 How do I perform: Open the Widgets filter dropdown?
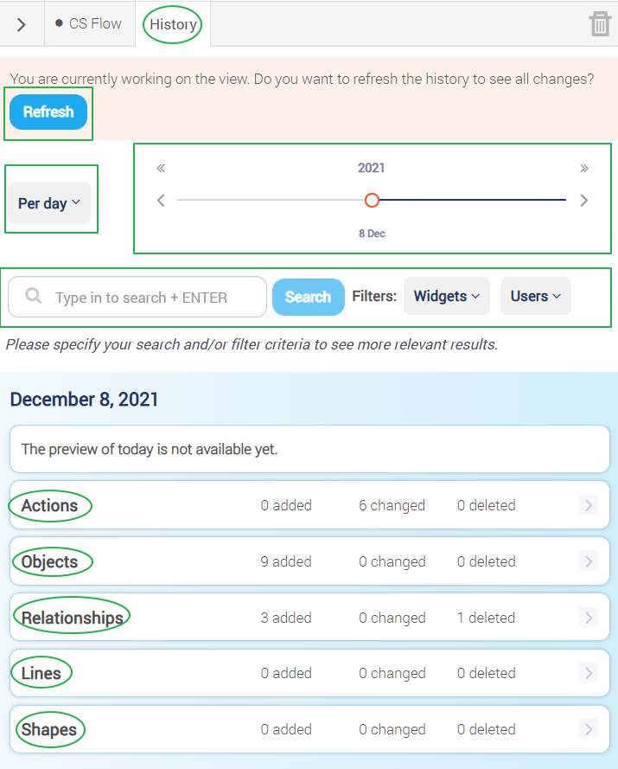pyautogui.click(x=447, y=296)
